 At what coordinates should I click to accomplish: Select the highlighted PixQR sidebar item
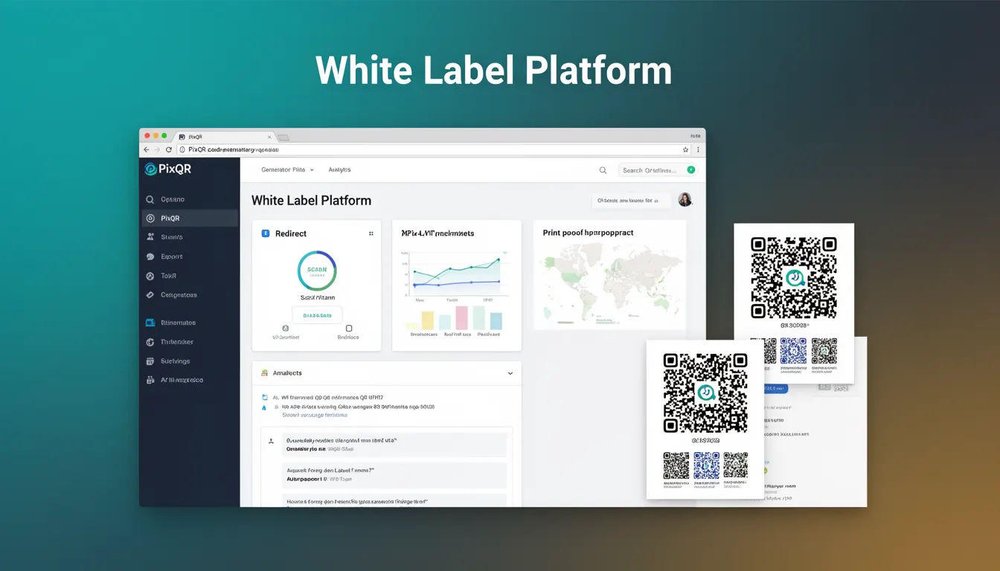[x=190, y=218]
